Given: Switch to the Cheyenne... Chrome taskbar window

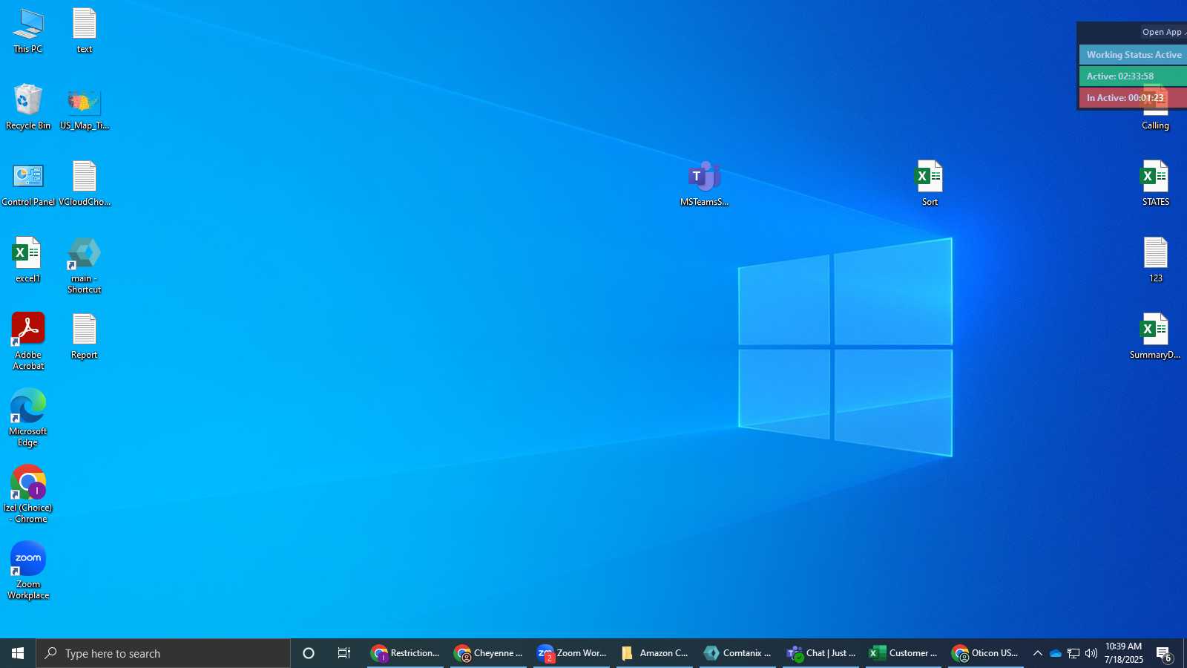Looking at the screenshot, I should [x=488, y=653].
